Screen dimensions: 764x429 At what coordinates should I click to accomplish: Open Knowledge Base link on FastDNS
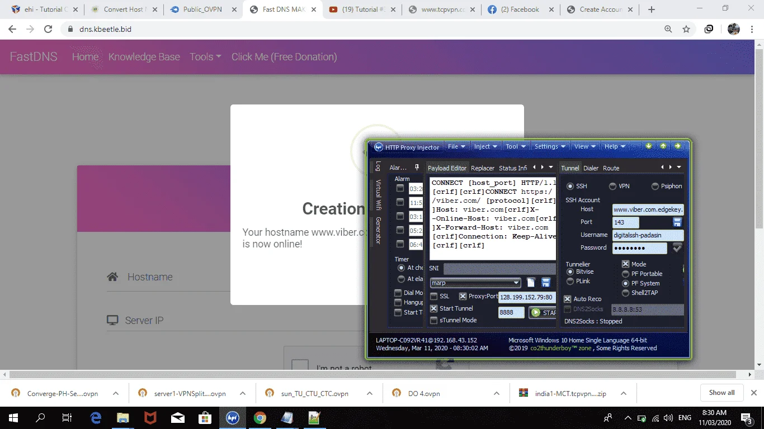144,57
